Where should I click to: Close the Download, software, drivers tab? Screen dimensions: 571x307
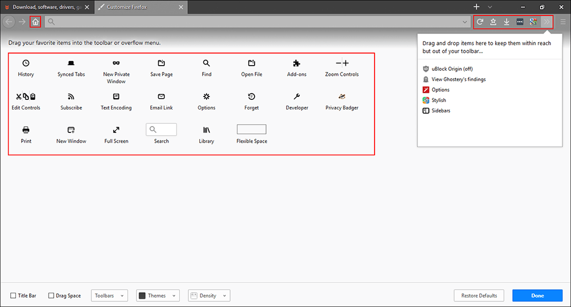87,7
